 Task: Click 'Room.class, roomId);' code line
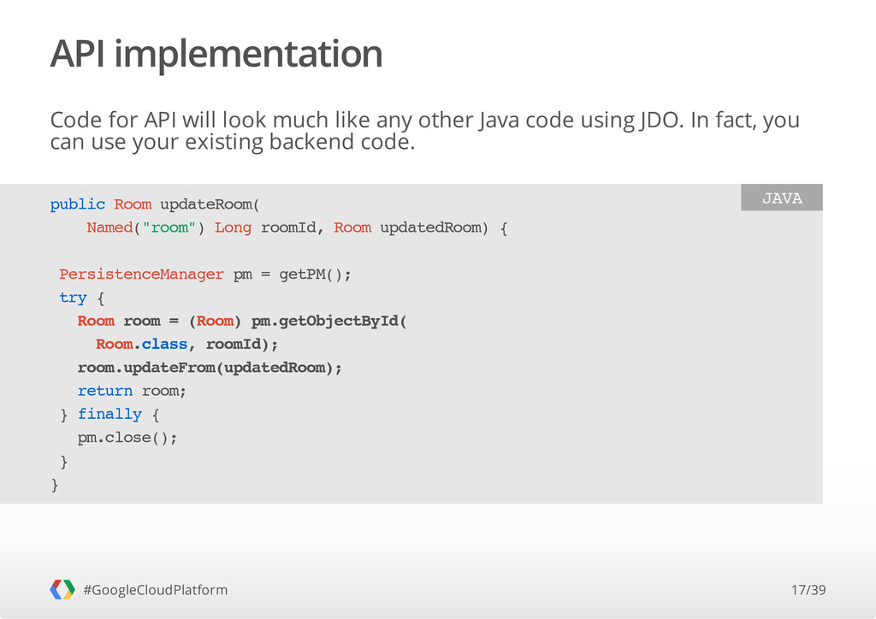coord(186,344)
